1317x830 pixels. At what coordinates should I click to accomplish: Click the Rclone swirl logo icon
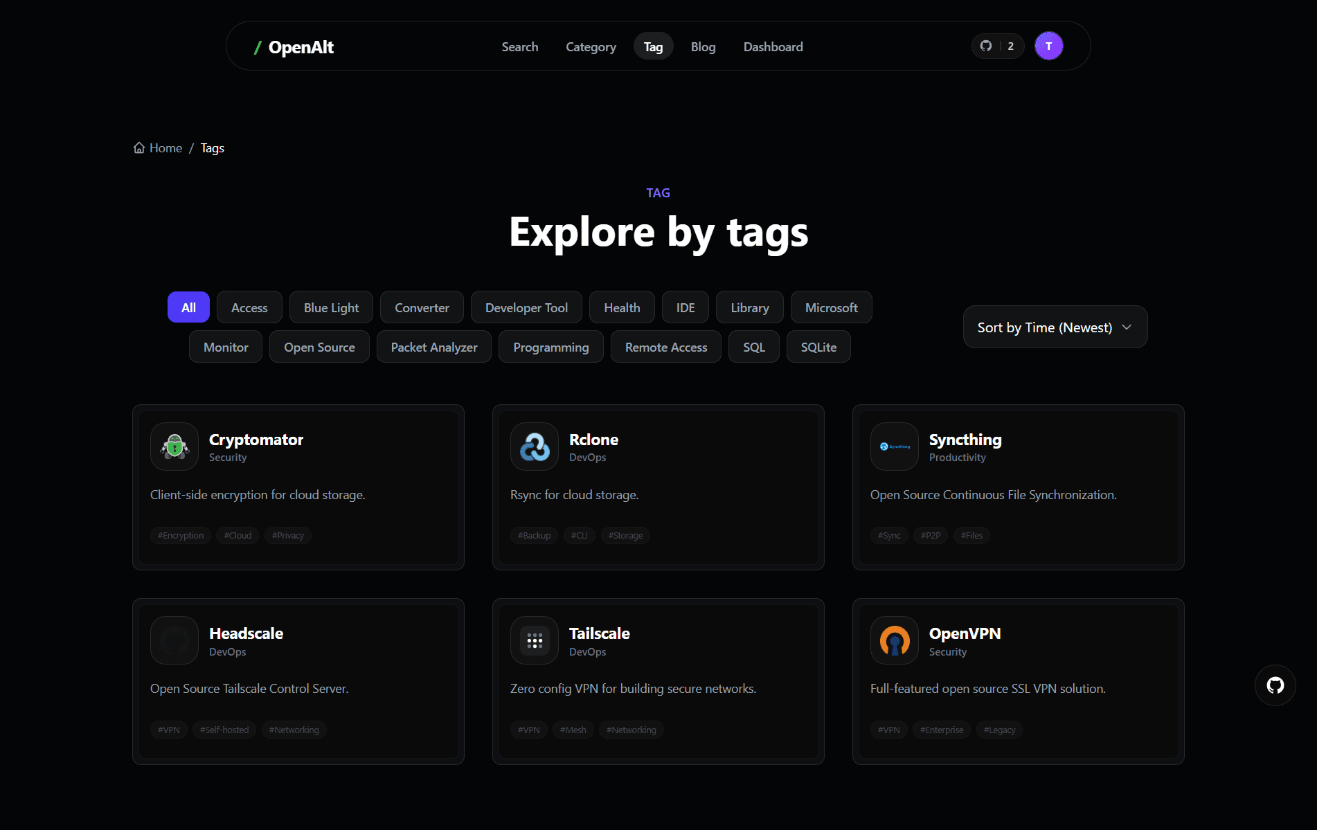[535, 446]
